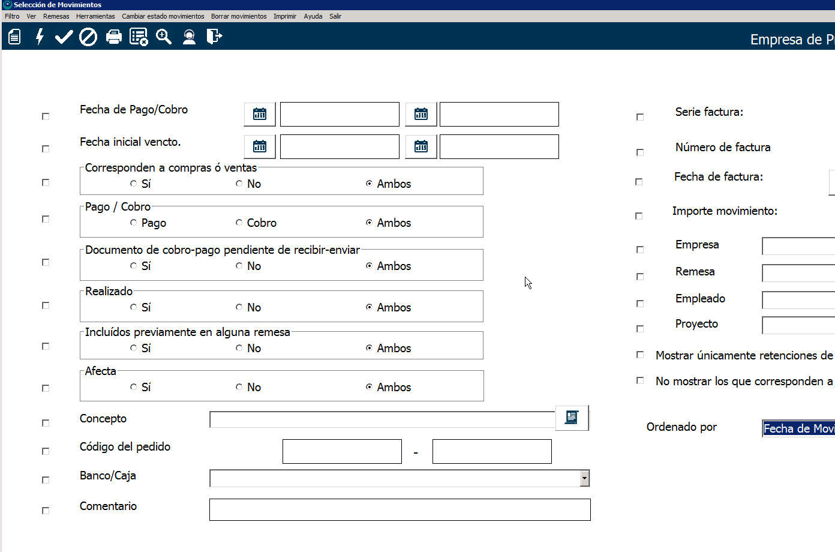Click the support agent headset icon

click(189, 37)
